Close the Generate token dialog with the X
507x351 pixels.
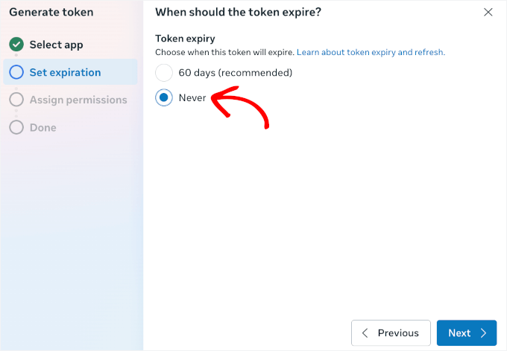[x=488, y=12]
